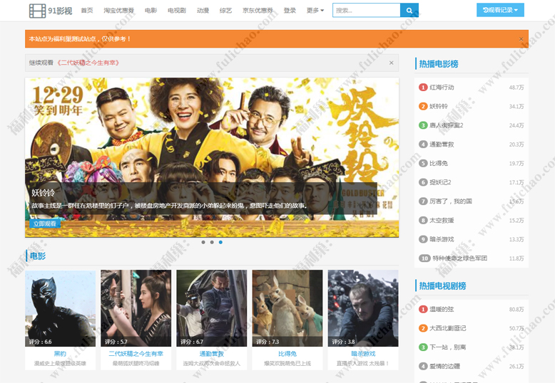555x383 pixels.
Task: Open 比得兔 in hot movies ranking
Action: pos(439,163)
